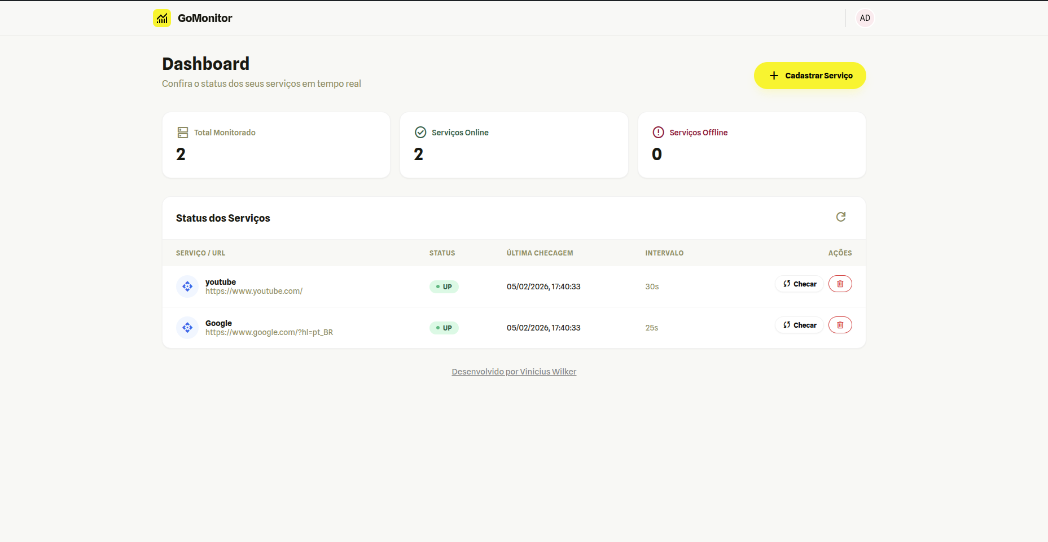The width and height of the screenshot is (1048, 542).
Task: Click the Google URL text
Action: tap(269, 333)
